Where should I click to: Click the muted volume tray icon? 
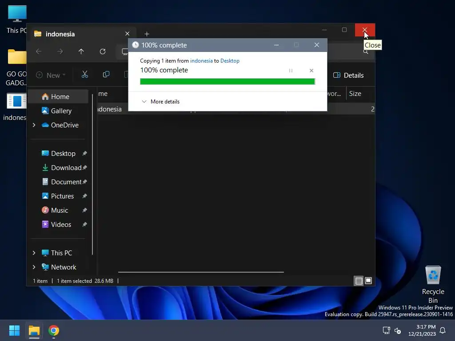(398, 330)
